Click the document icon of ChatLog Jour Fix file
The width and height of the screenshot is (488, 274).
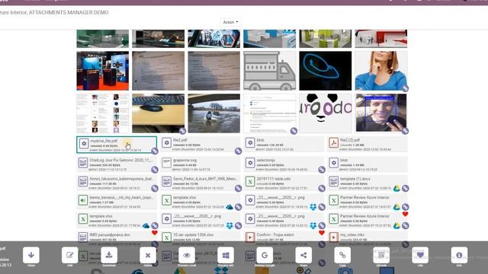(83, 163)
